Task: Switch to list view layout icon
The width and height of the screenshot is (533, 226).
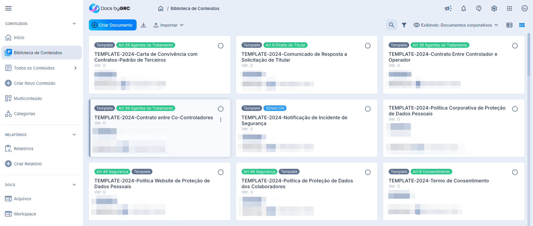Action: click(x=509, y=25)
